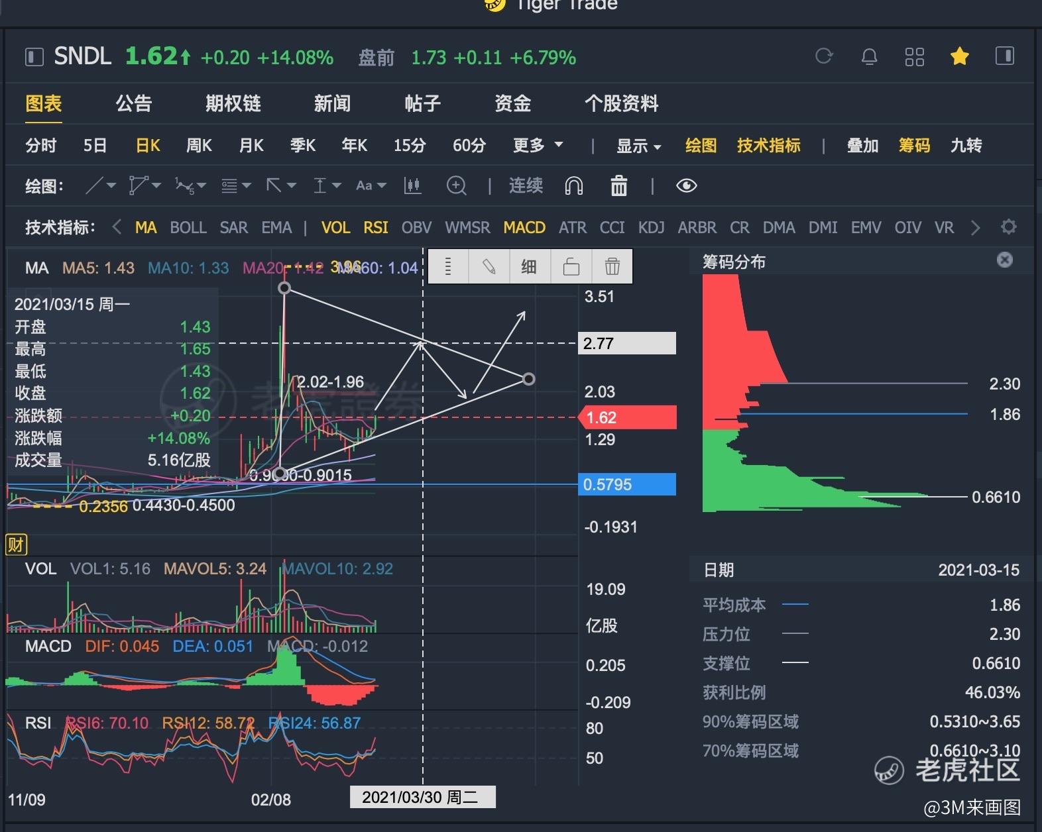The height and width of the screenshot is (832, 1042).
Task: Toggle the MA indicator
Action: [146, 227]
